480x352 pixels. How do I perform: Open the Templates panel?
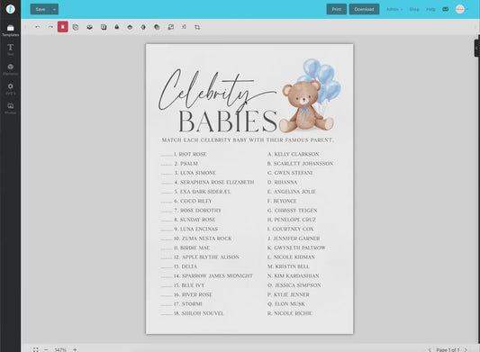(11, 31)
